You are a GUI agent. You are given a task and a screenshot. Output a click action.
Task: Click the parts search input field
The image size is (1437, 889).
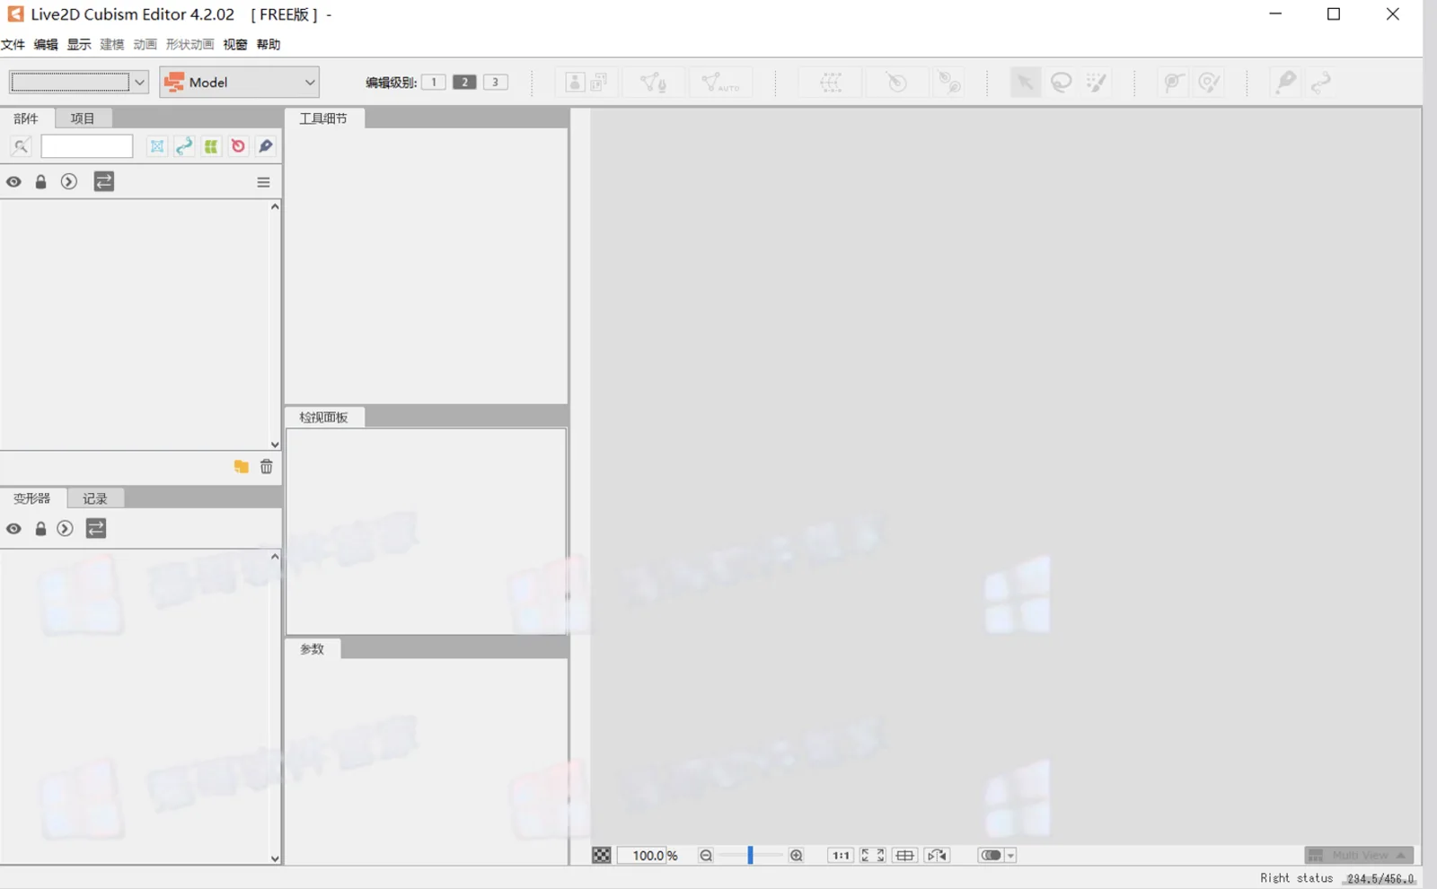point(87,146)
